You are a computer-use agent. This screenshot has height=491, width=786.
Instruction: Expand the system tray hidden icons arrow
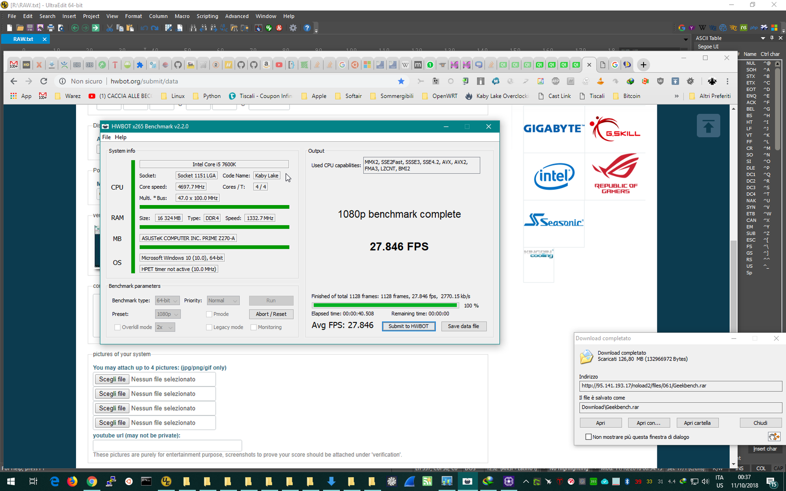(x=526, y=481)
